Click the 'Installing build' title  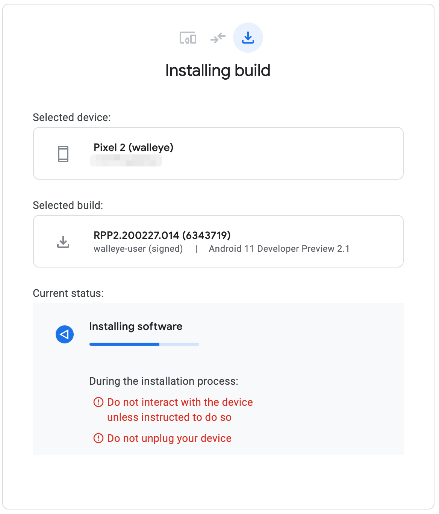pos(218,70)
